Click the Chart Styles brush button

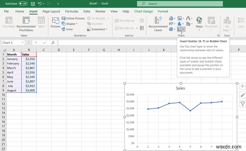[x=243, y=95]
